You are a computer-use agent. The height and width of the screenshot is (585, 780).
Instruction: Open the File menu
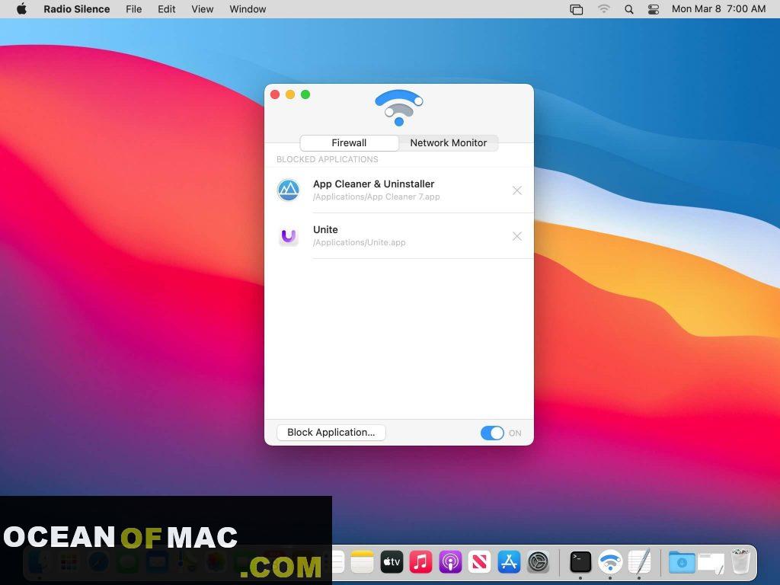pos(134,9)
